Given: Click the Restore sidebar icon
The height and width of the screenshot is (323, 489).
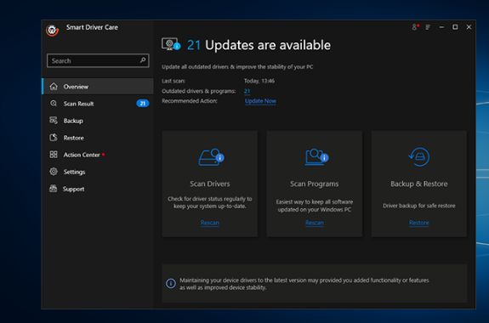Looking at the screenshot, I should [x=54, y=138].
